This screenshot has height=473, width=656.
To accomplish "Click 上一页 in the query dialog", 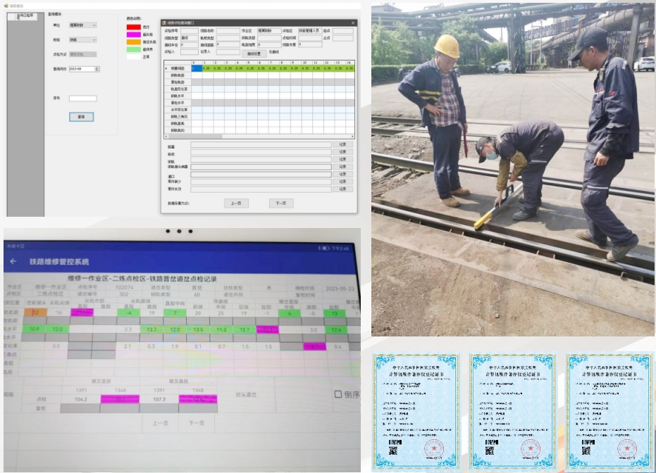I will (236, 203).
